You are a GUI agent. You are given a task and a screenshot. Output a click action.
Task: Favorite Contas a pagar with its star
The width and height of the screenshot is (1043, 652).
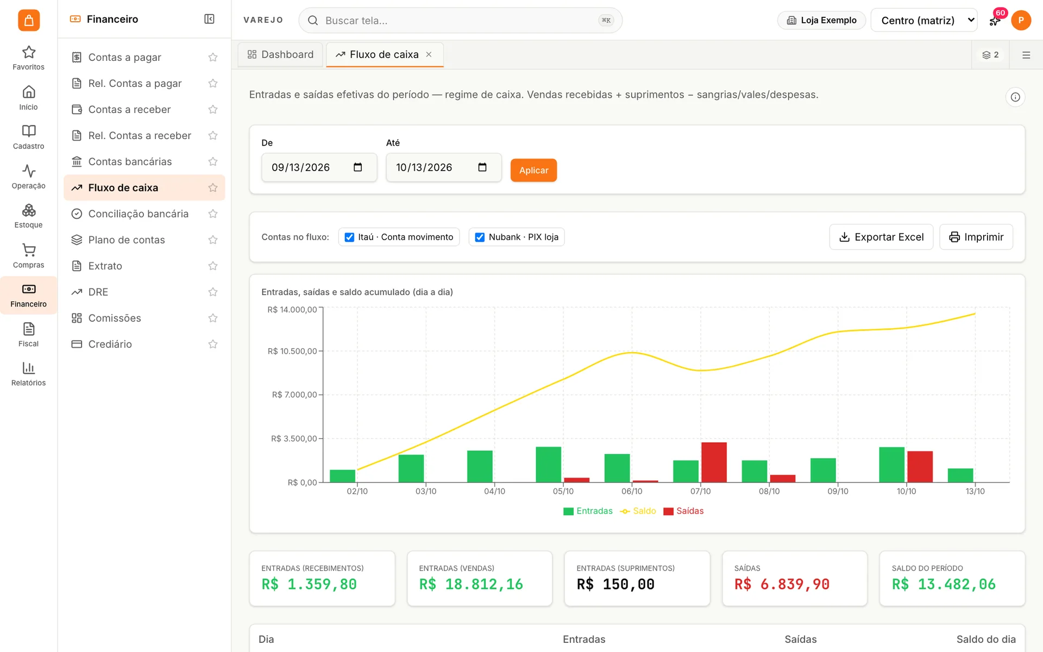213,58
